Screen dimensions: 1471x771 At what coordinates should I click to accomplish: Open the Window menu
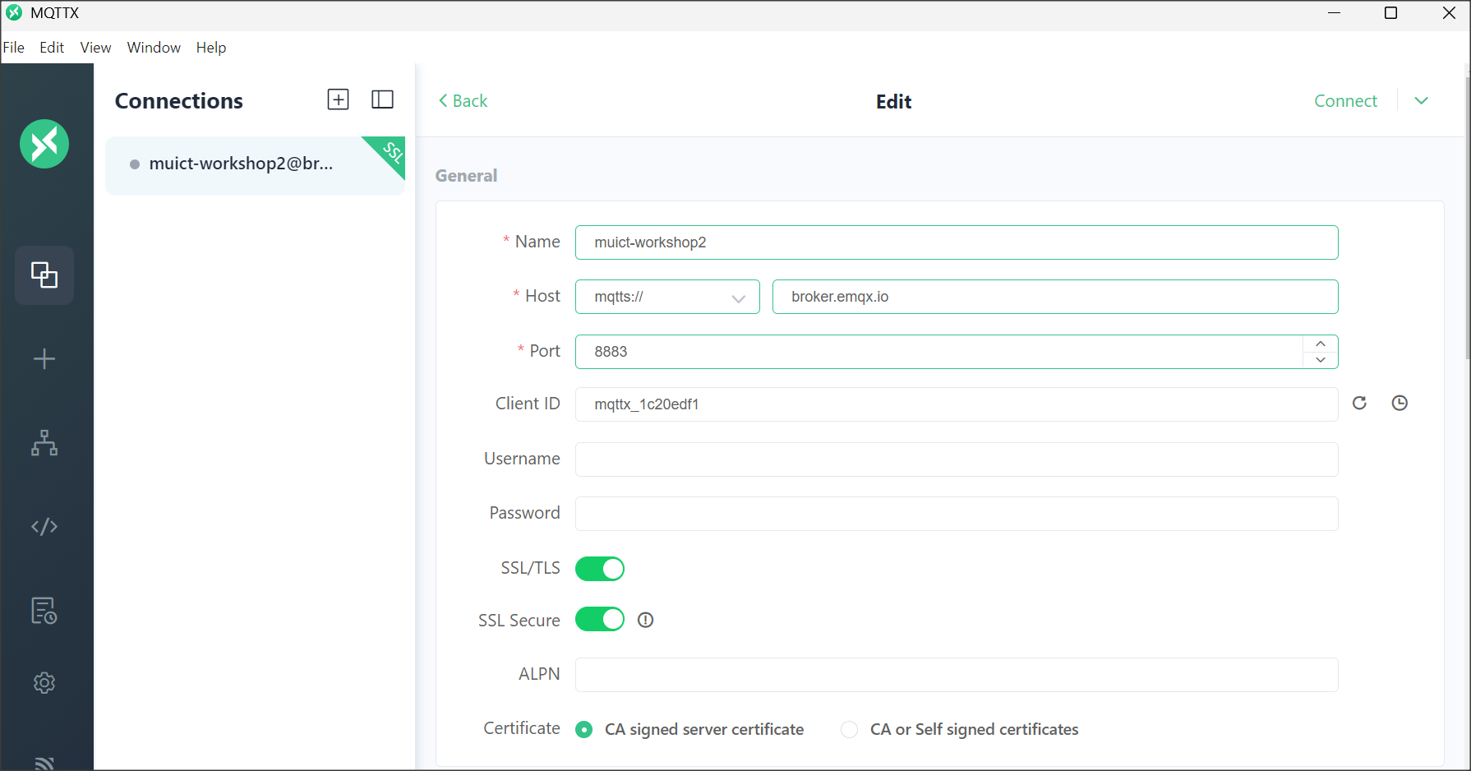pos(154,48)
